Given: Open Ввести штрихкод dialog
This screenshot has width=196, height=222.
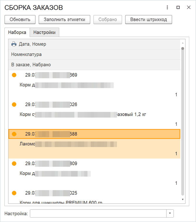Looking at the screenshot, I should [x=149, y=19].
